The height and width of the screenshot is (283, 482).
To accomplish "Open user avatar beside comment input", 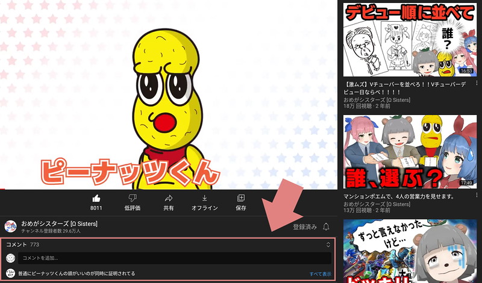I will pos(10,258).
